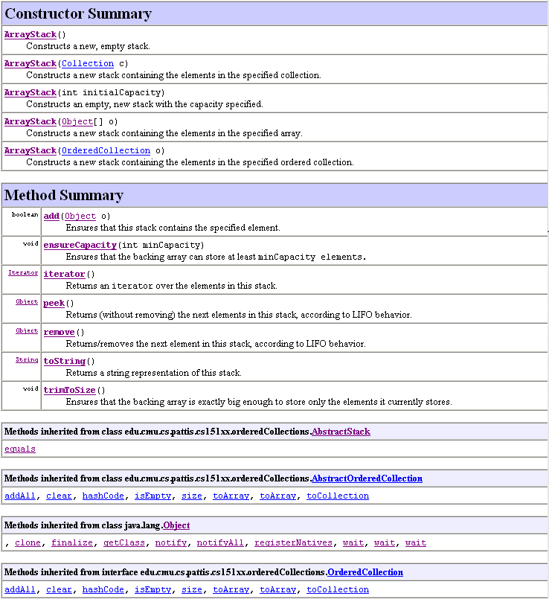The image size is (549, 599).
Task: Click the toString method link
Action: (x=64, y=361)
